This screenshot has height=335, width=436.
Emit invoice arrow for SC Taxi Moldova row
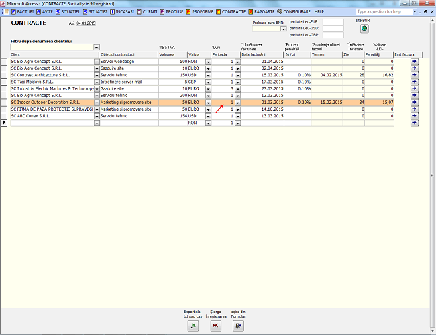414,82
